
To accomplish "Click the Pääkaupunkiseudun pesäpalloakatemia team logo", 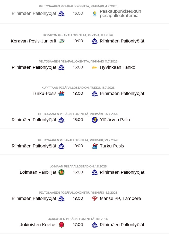I will [94, 13].
